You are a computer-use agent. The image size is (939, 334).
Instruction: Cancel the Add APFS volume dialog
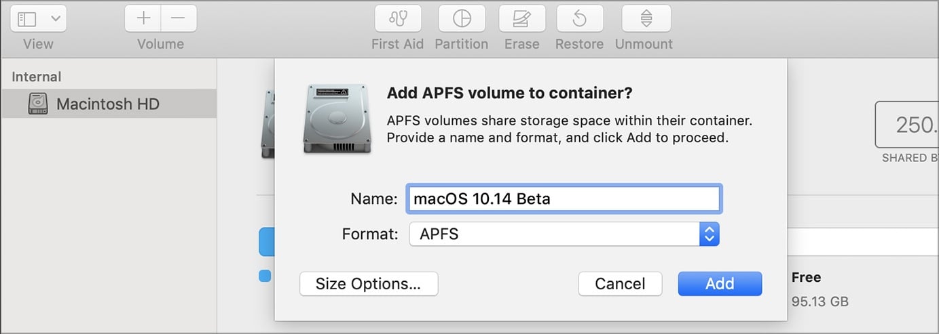click(620, 284)
